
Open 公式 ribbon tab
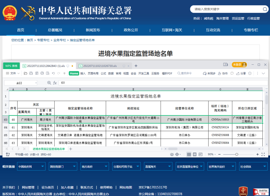(x=103, y=73)
